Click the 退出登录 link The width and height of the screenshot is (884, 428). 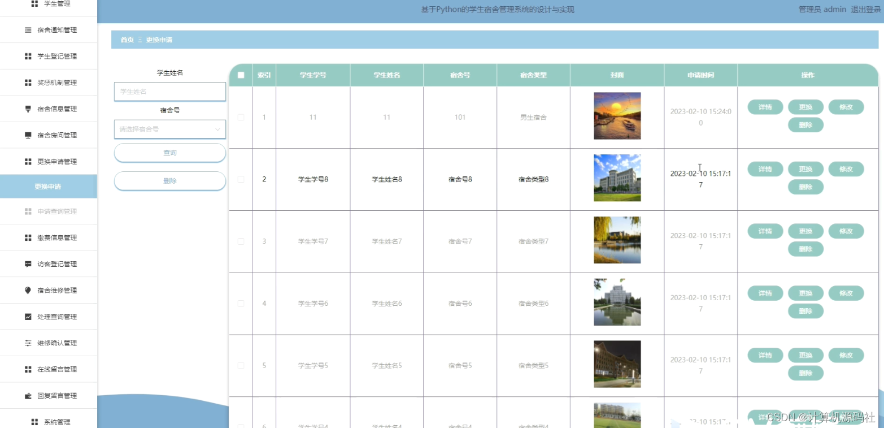pyautogui.click(x=866, y=9)
